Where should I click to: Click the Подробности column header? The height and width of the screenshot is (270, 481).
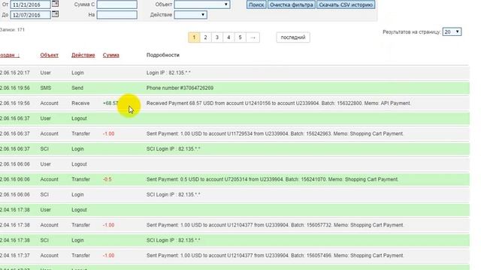163,55
